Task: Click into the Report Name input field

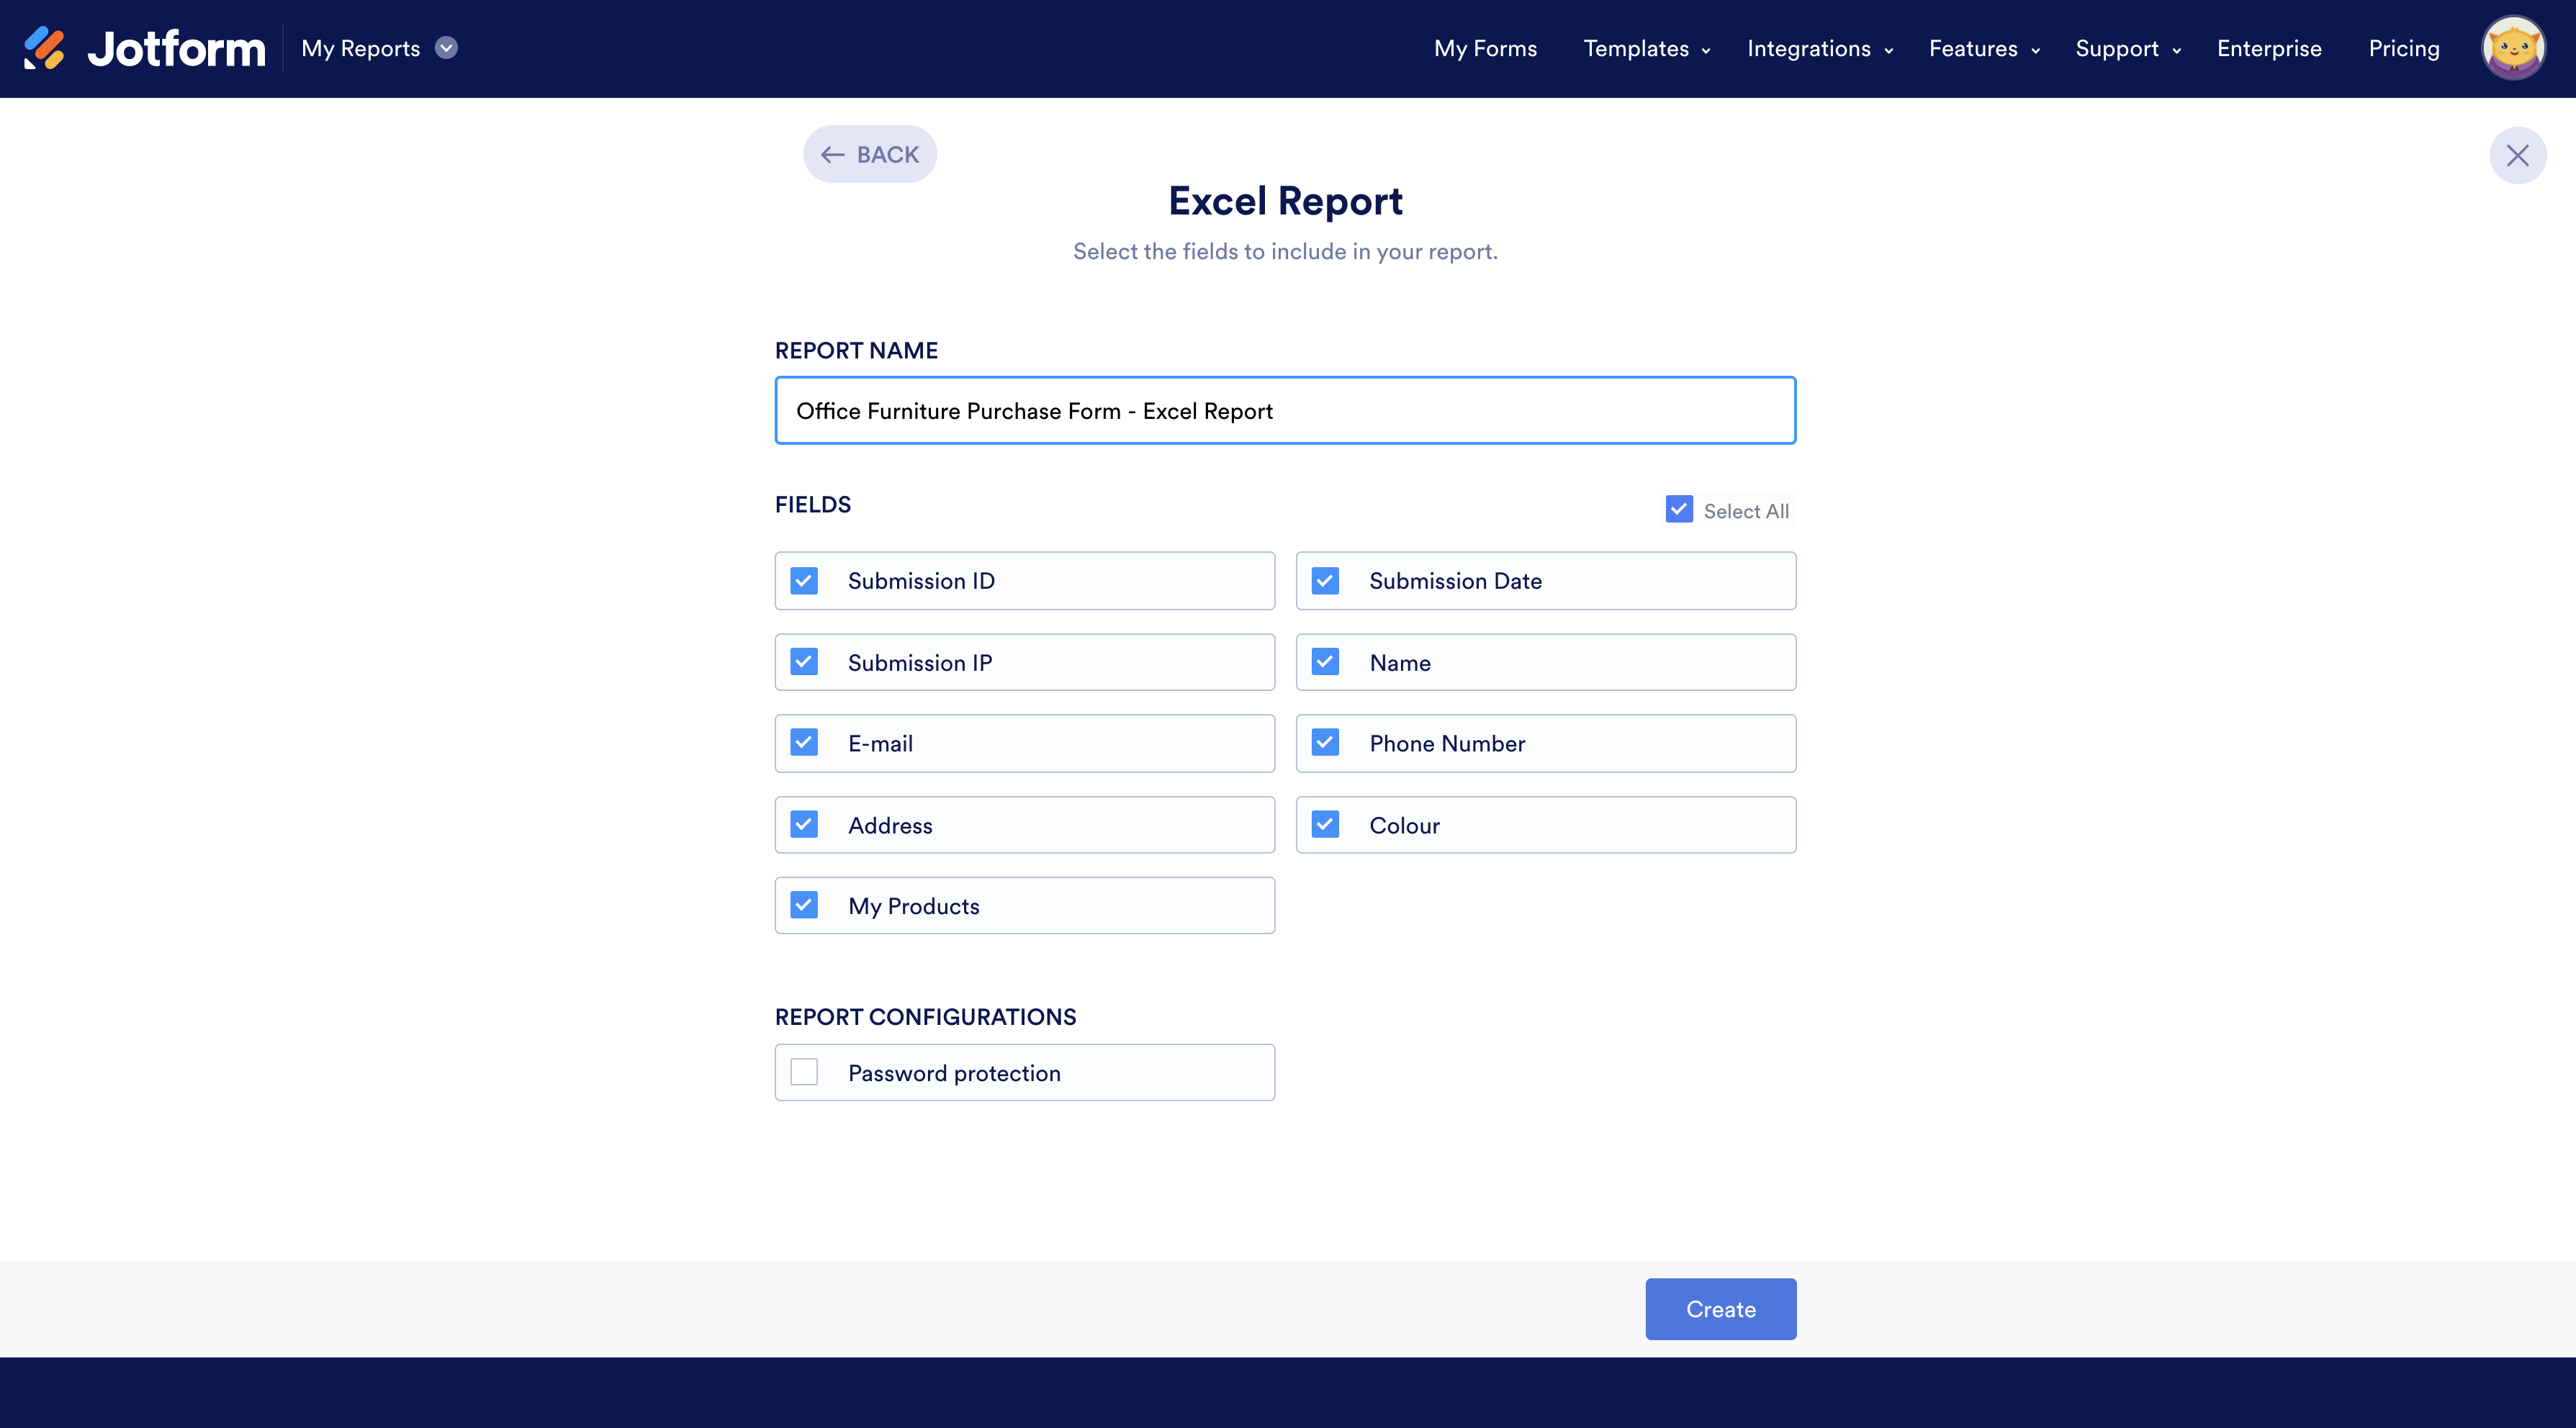Action: pyautogui.click(x=1284, y=410)
